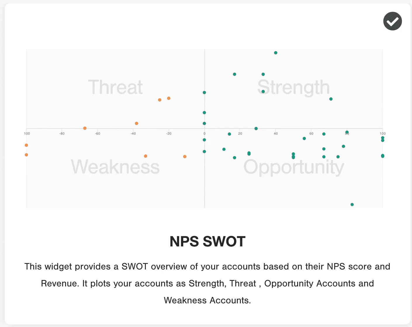The image size is (412, 327).
Task: Click the lowest green dot in Opportunity quadrant
Action: coord(352,204)
